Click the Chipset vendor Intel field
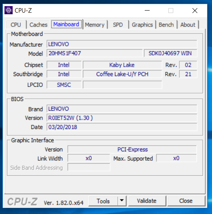The image size is (212, 214). tap(64, 65)
